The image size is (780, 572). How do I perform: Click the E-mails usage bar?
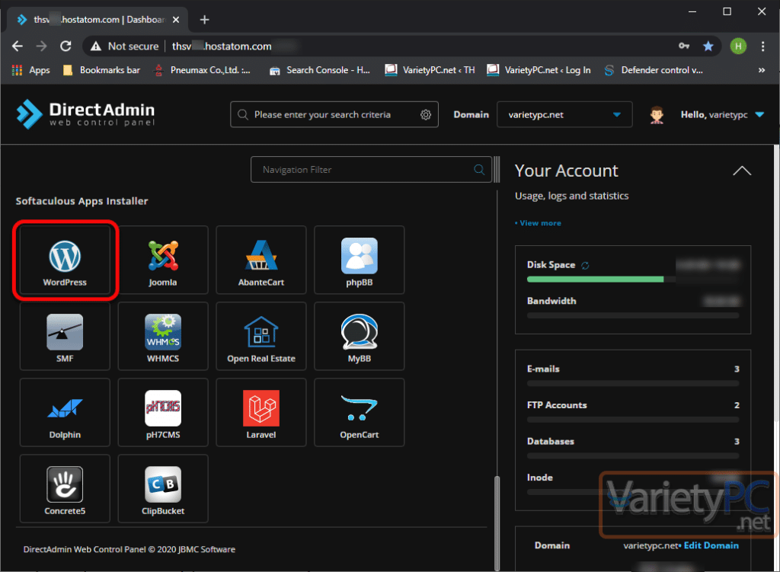[x=633, y=383]
